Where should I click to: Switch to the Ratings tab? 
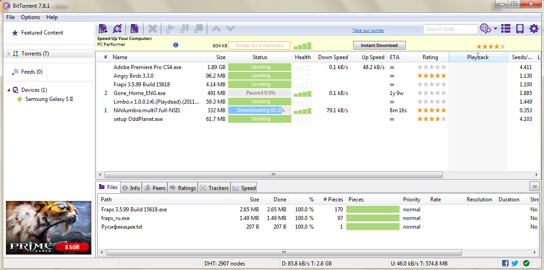pyautogui.click(x=183, y=188)
